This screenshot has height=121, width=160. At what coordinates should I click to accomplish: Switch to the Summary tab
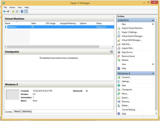coord(9,112)
